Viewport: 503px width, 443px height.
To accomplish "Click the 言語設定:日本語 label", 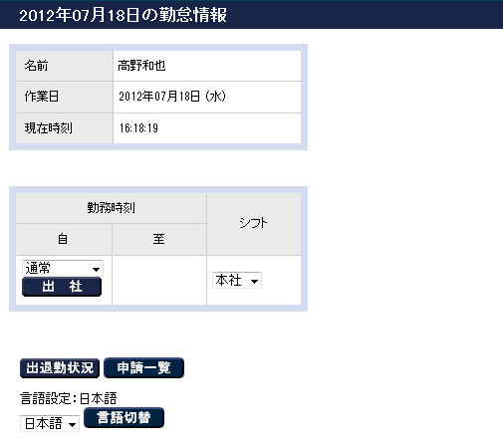I will click(69, 398).
